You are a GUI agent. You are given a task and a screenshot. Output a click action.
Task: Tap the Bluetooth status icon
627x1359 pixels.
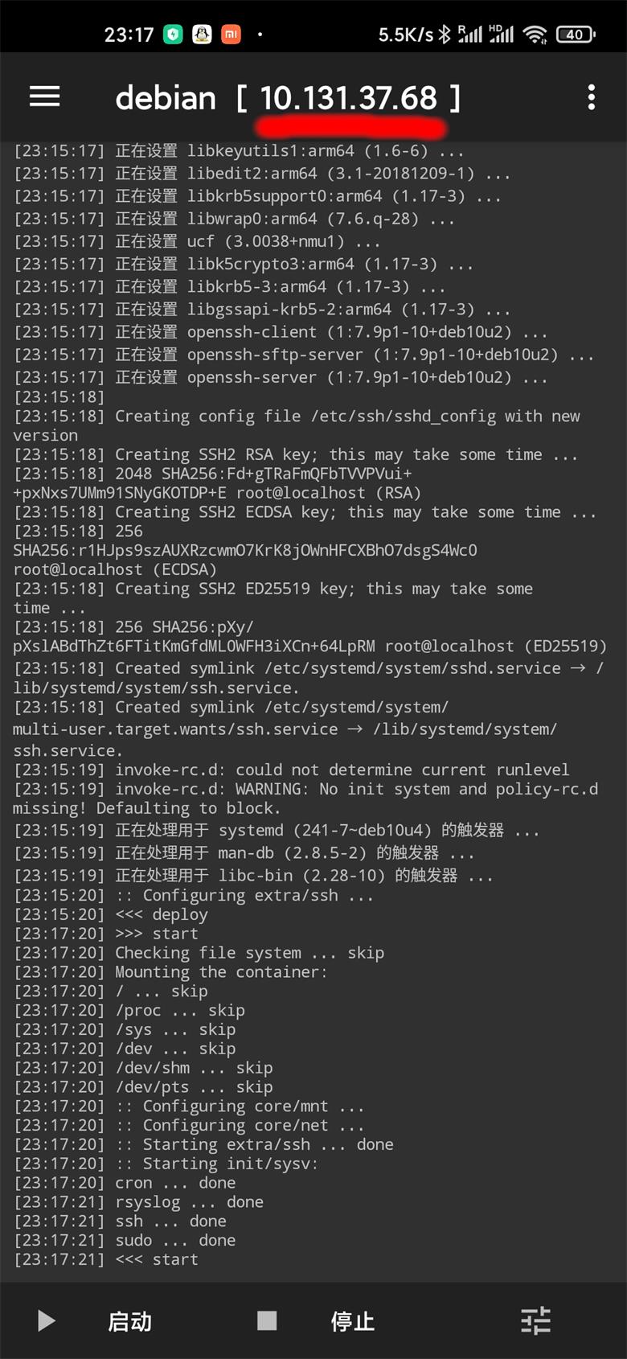coord(445,35)
